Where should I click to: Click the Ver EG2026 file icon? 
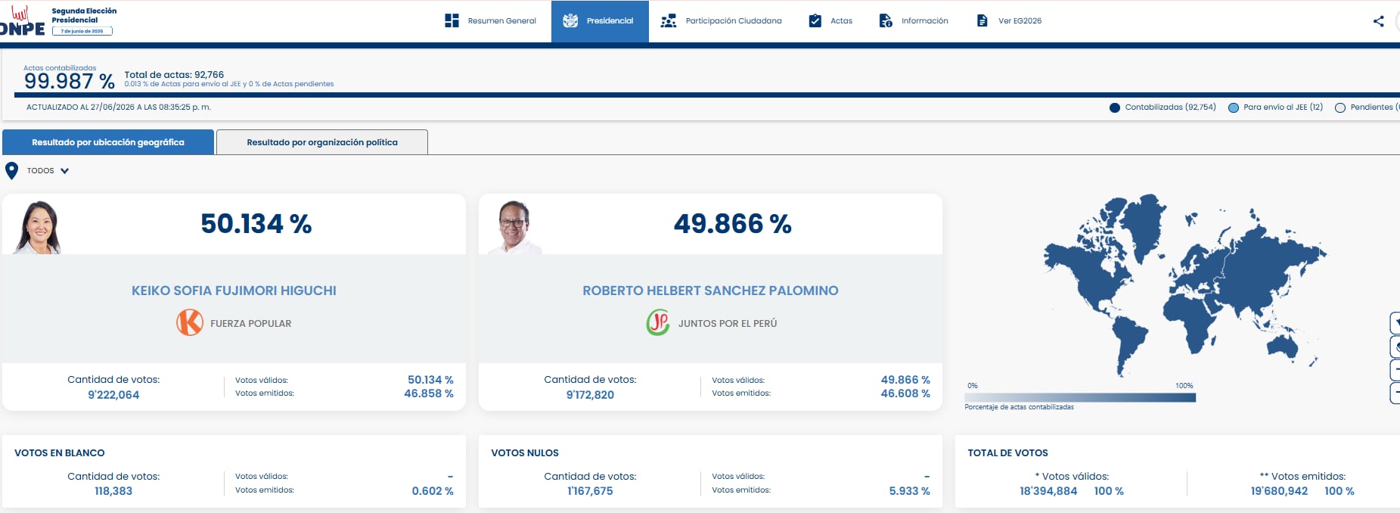(x=982, y=20)
